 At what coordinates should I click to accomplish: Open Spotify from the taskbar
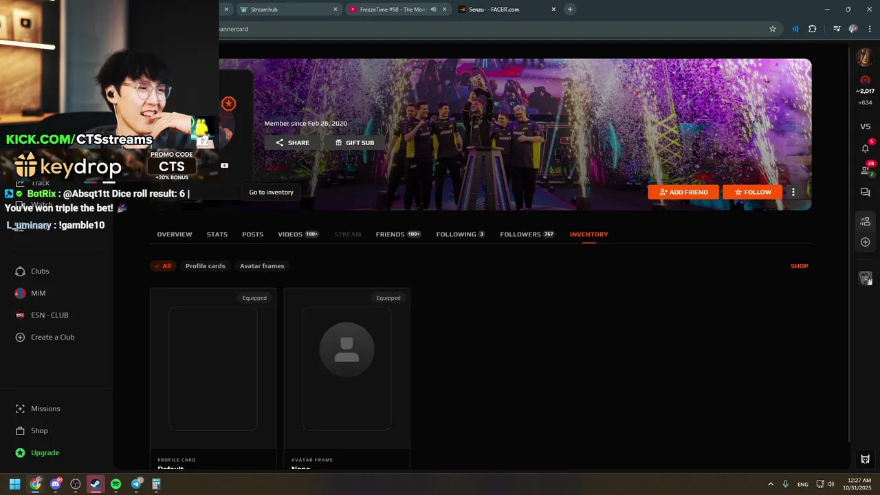[115, 484]
